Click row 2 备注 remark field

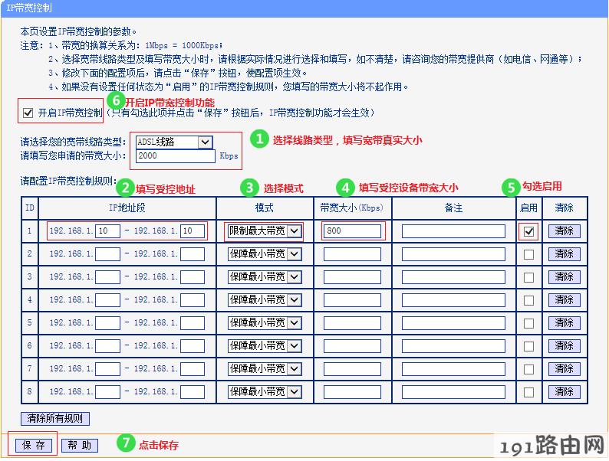tap(453, 254)
